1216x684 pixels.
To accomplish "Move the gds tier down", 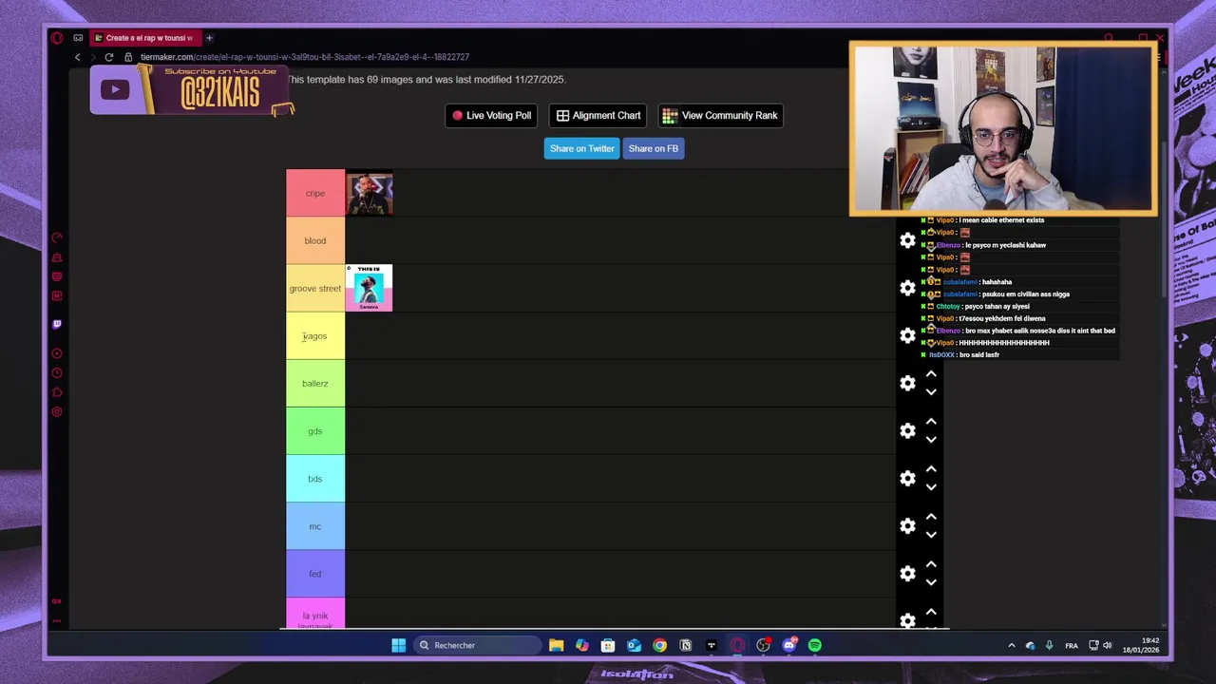I will [931, 439].
